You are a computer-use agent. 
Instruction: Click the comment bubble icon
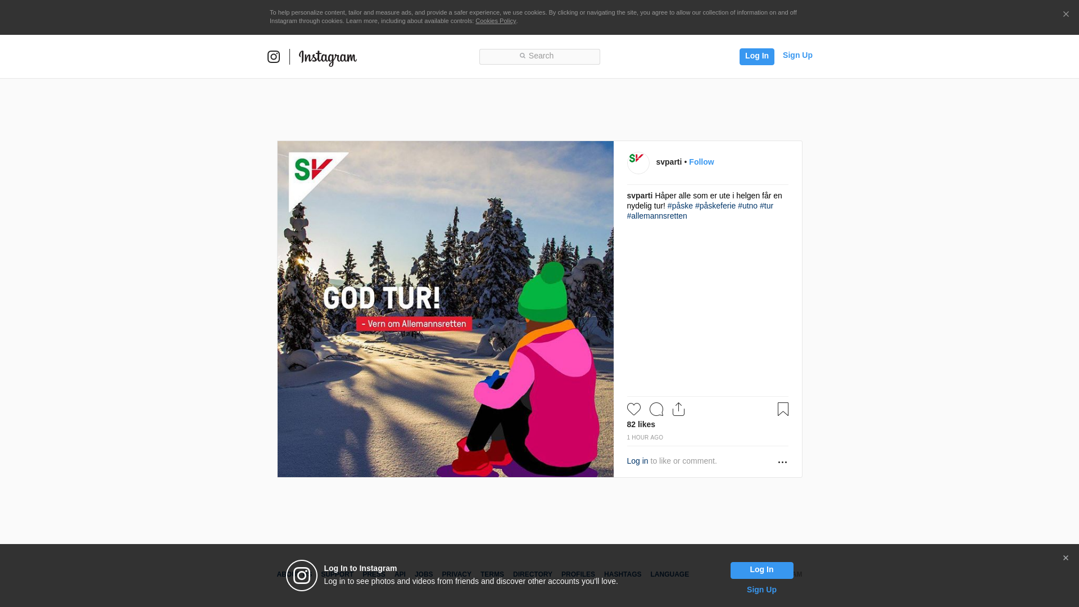656,409
